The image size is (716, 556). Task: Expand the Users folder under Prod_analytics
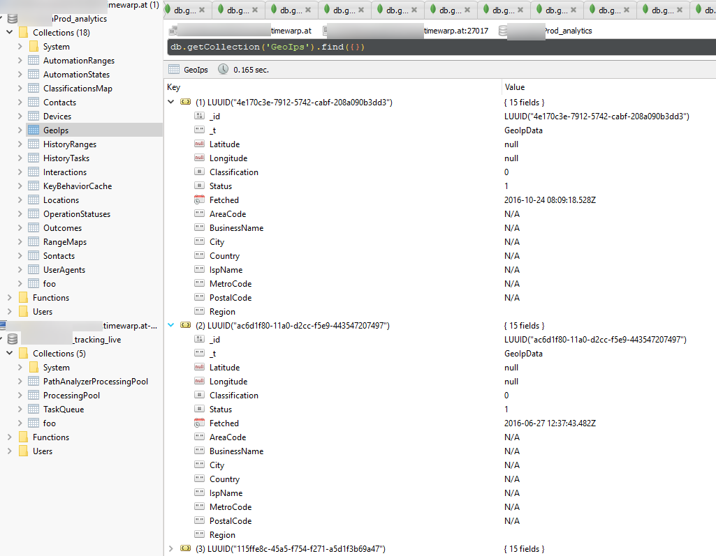coord(9,312)
